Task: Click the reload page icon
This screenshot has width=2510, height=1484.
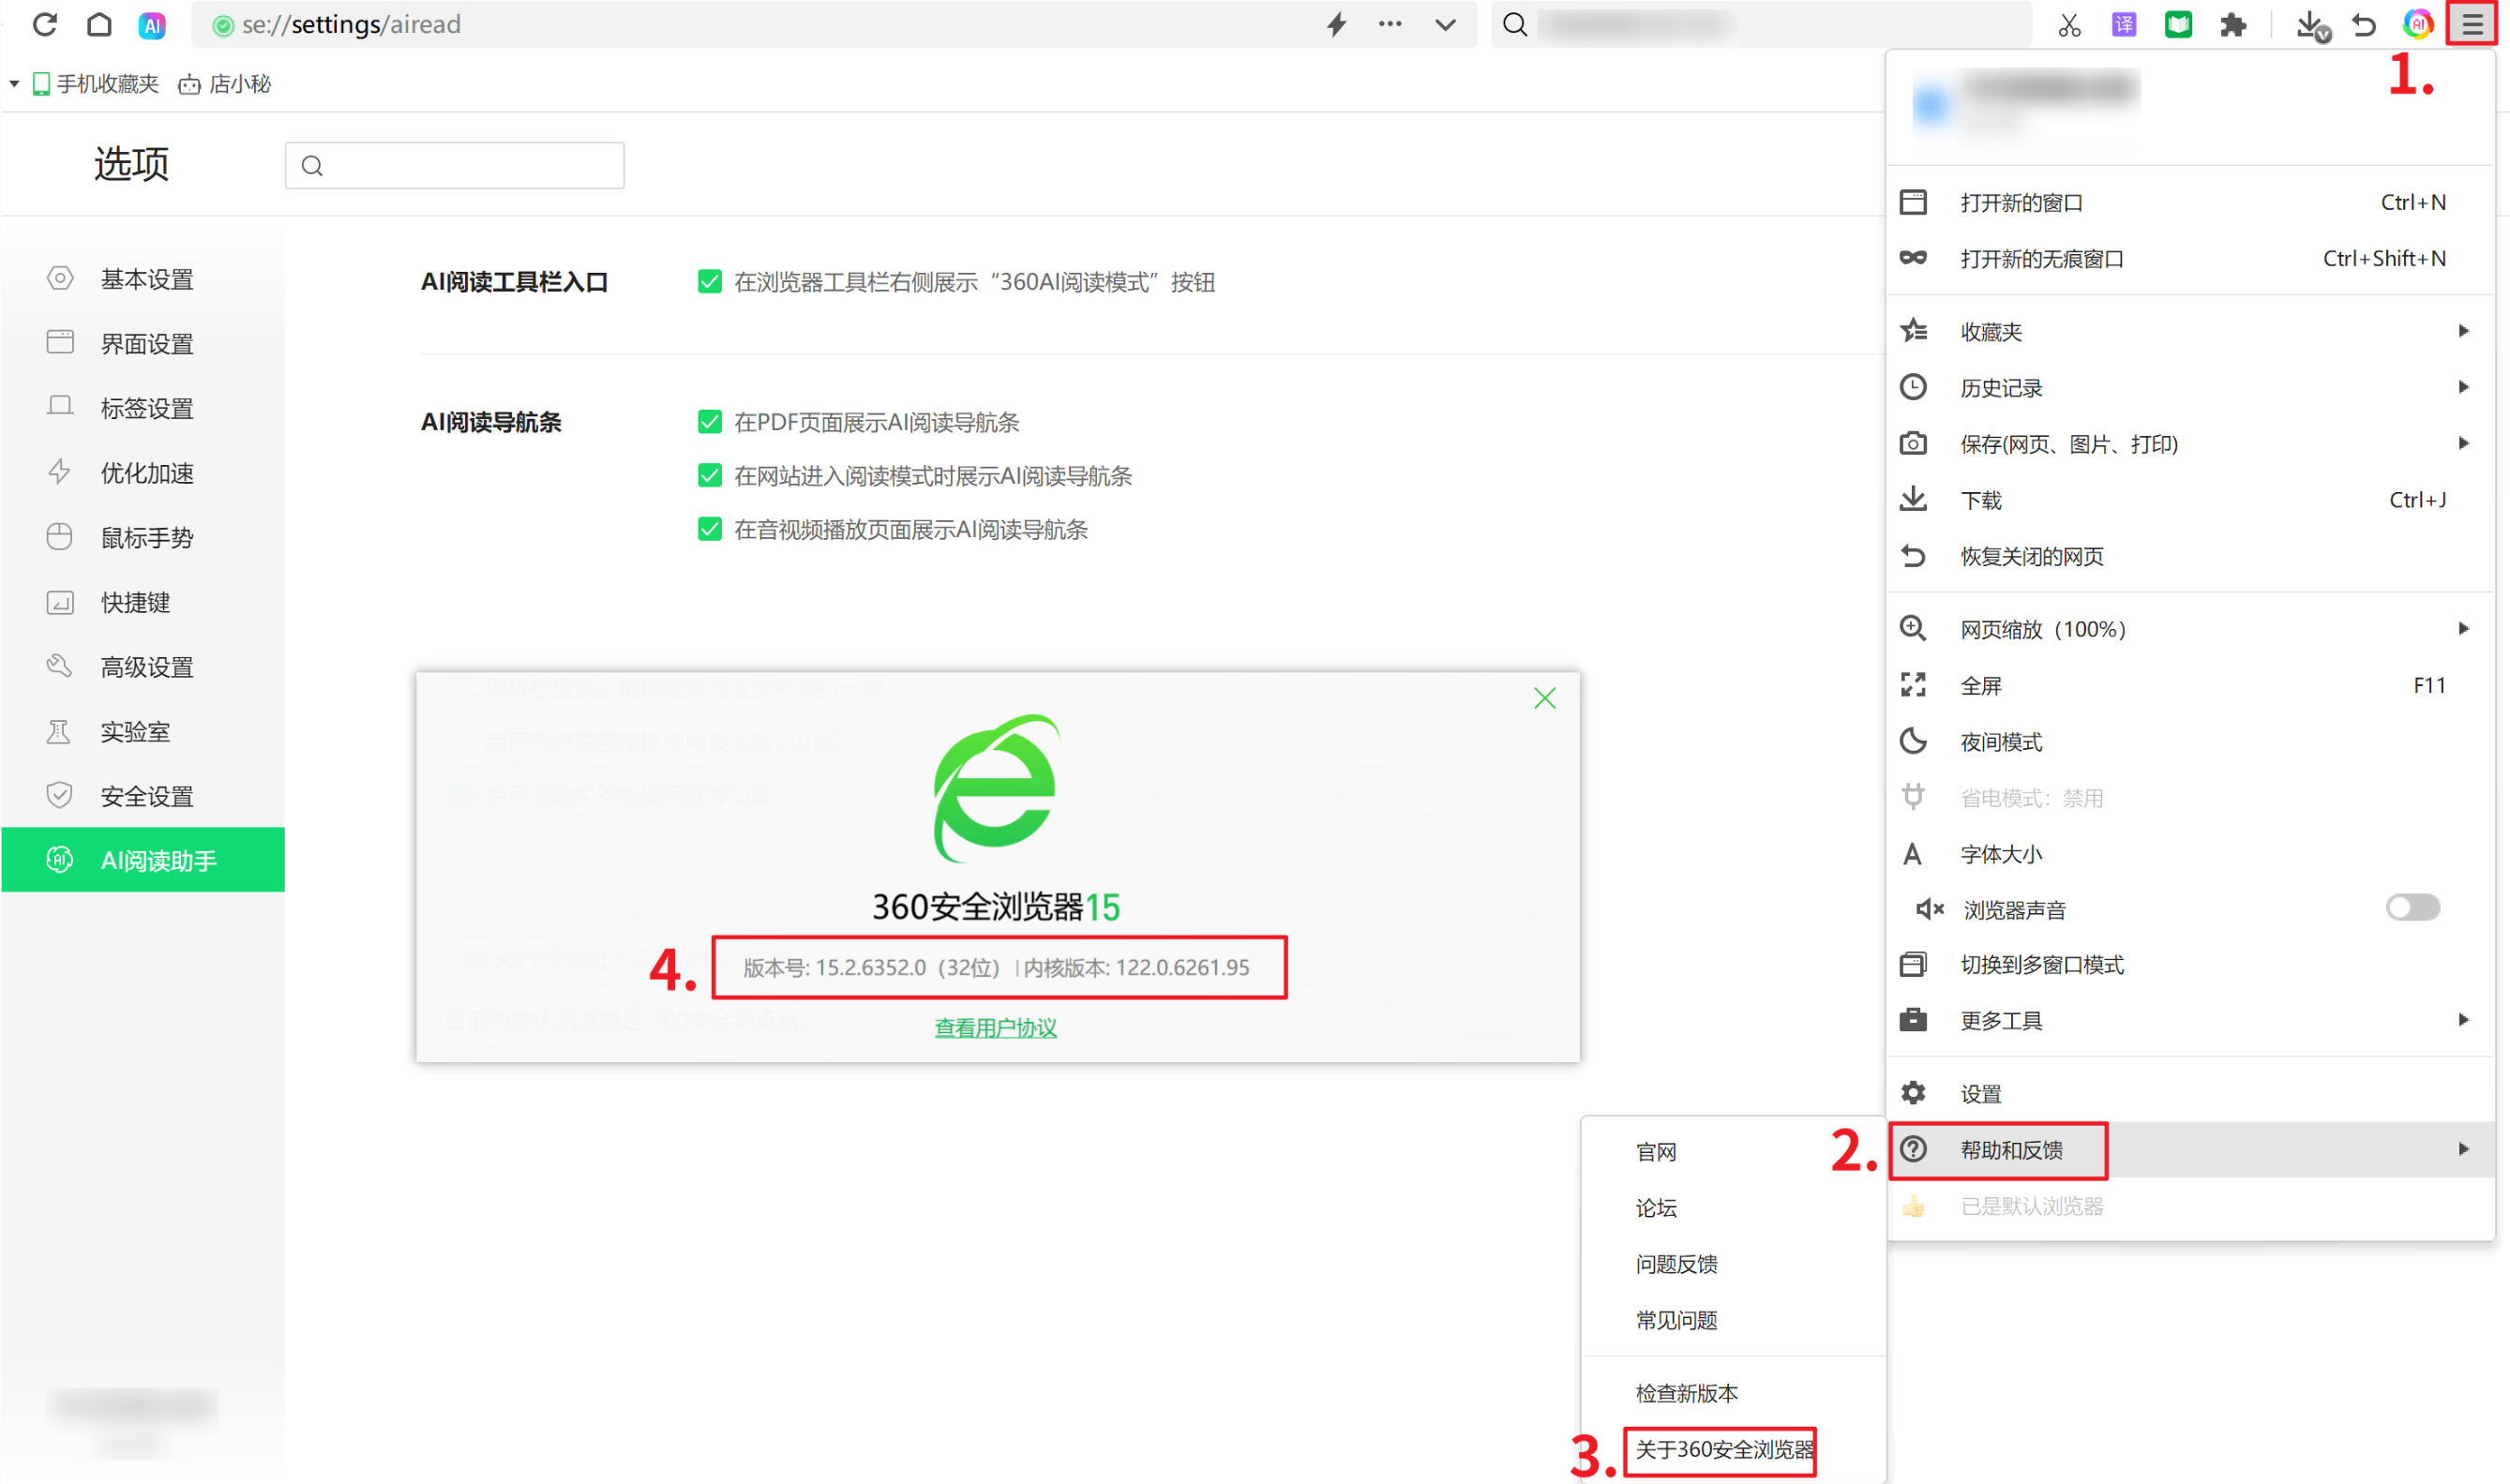Action: [45, 24]
